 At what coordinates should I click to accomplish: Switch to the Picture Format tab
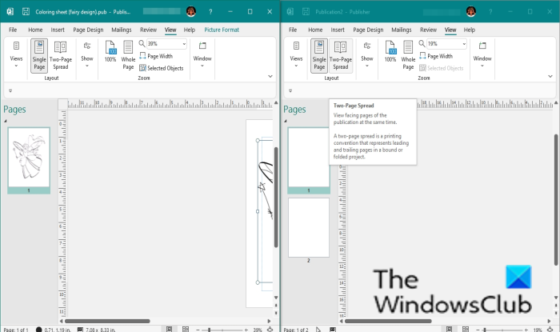coord(221,30)
